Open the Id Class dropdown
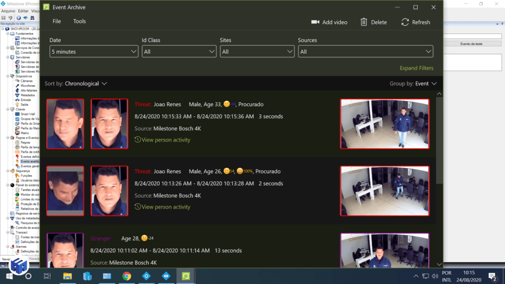 [x=179, y=51]
